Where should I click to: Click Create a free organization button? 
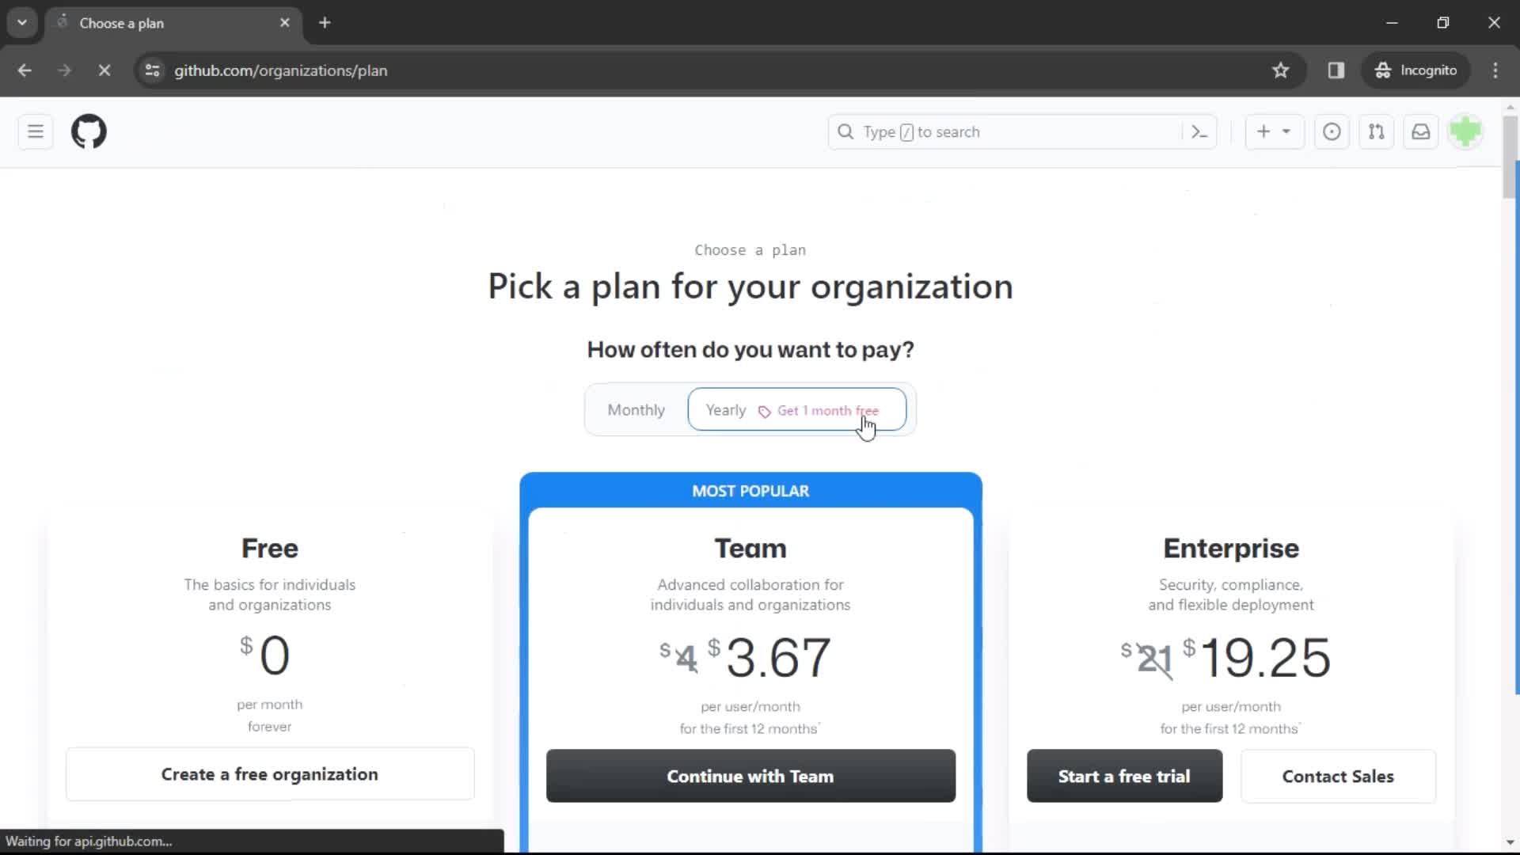tap(271, 774)
